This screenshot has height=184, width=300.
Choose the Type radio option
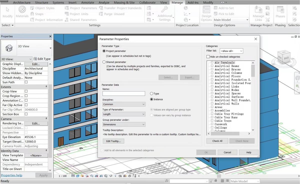(x=151, y=94)
